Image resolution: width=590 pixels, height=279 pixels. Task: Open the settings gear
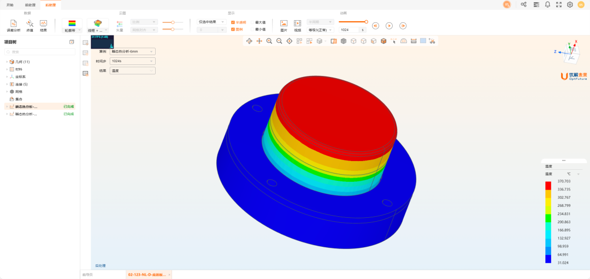tap(570, 4)
